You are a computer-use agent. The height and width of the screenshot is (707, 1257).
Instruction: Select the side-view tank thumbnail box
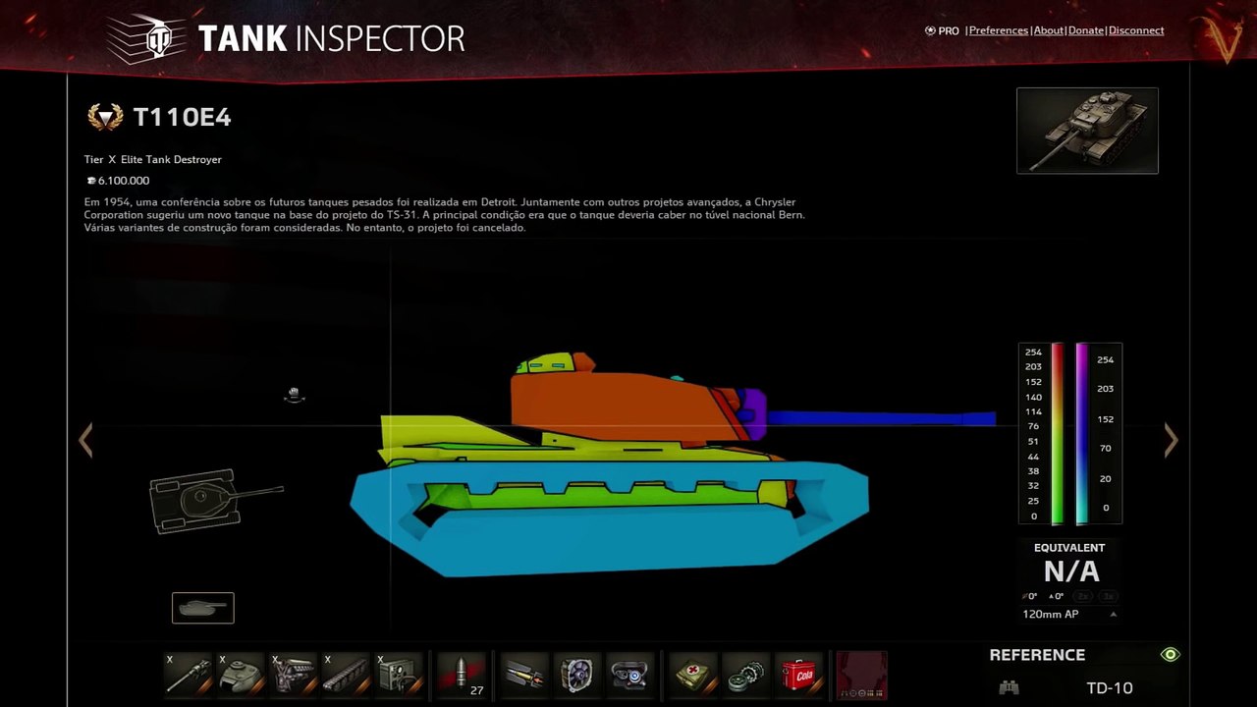(x=203, y=608)
